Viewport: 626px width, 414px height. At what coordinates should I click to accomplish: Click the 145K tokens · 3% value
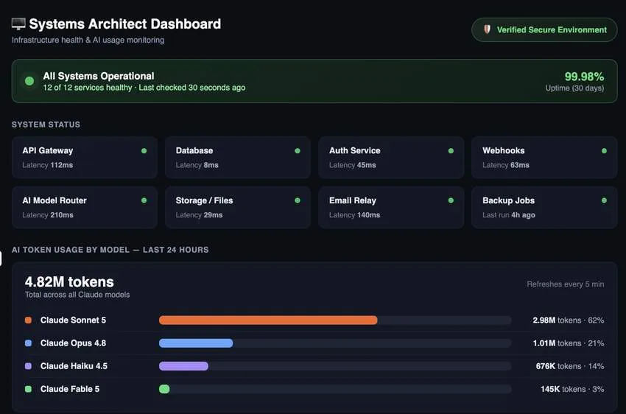(572, 389)
